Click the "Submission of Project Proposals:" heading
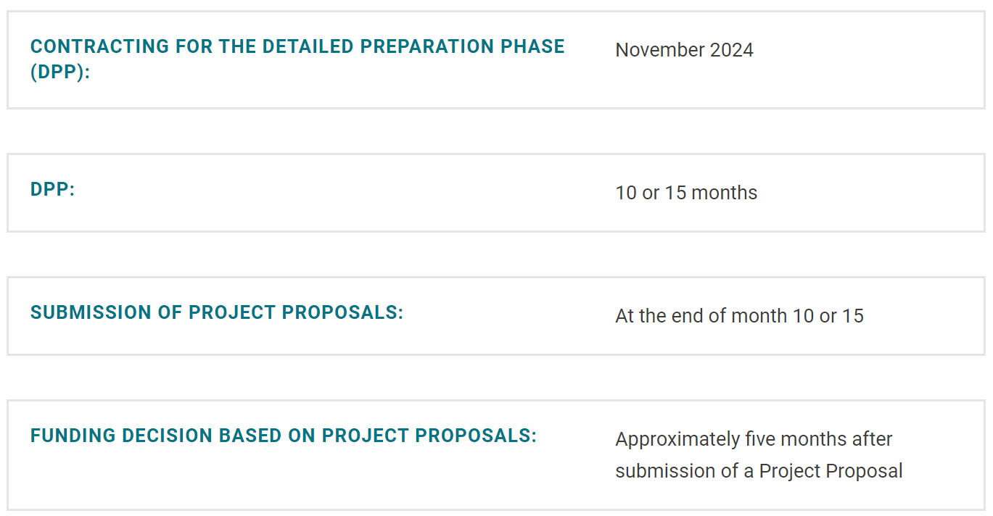 (x=217, y=312)
